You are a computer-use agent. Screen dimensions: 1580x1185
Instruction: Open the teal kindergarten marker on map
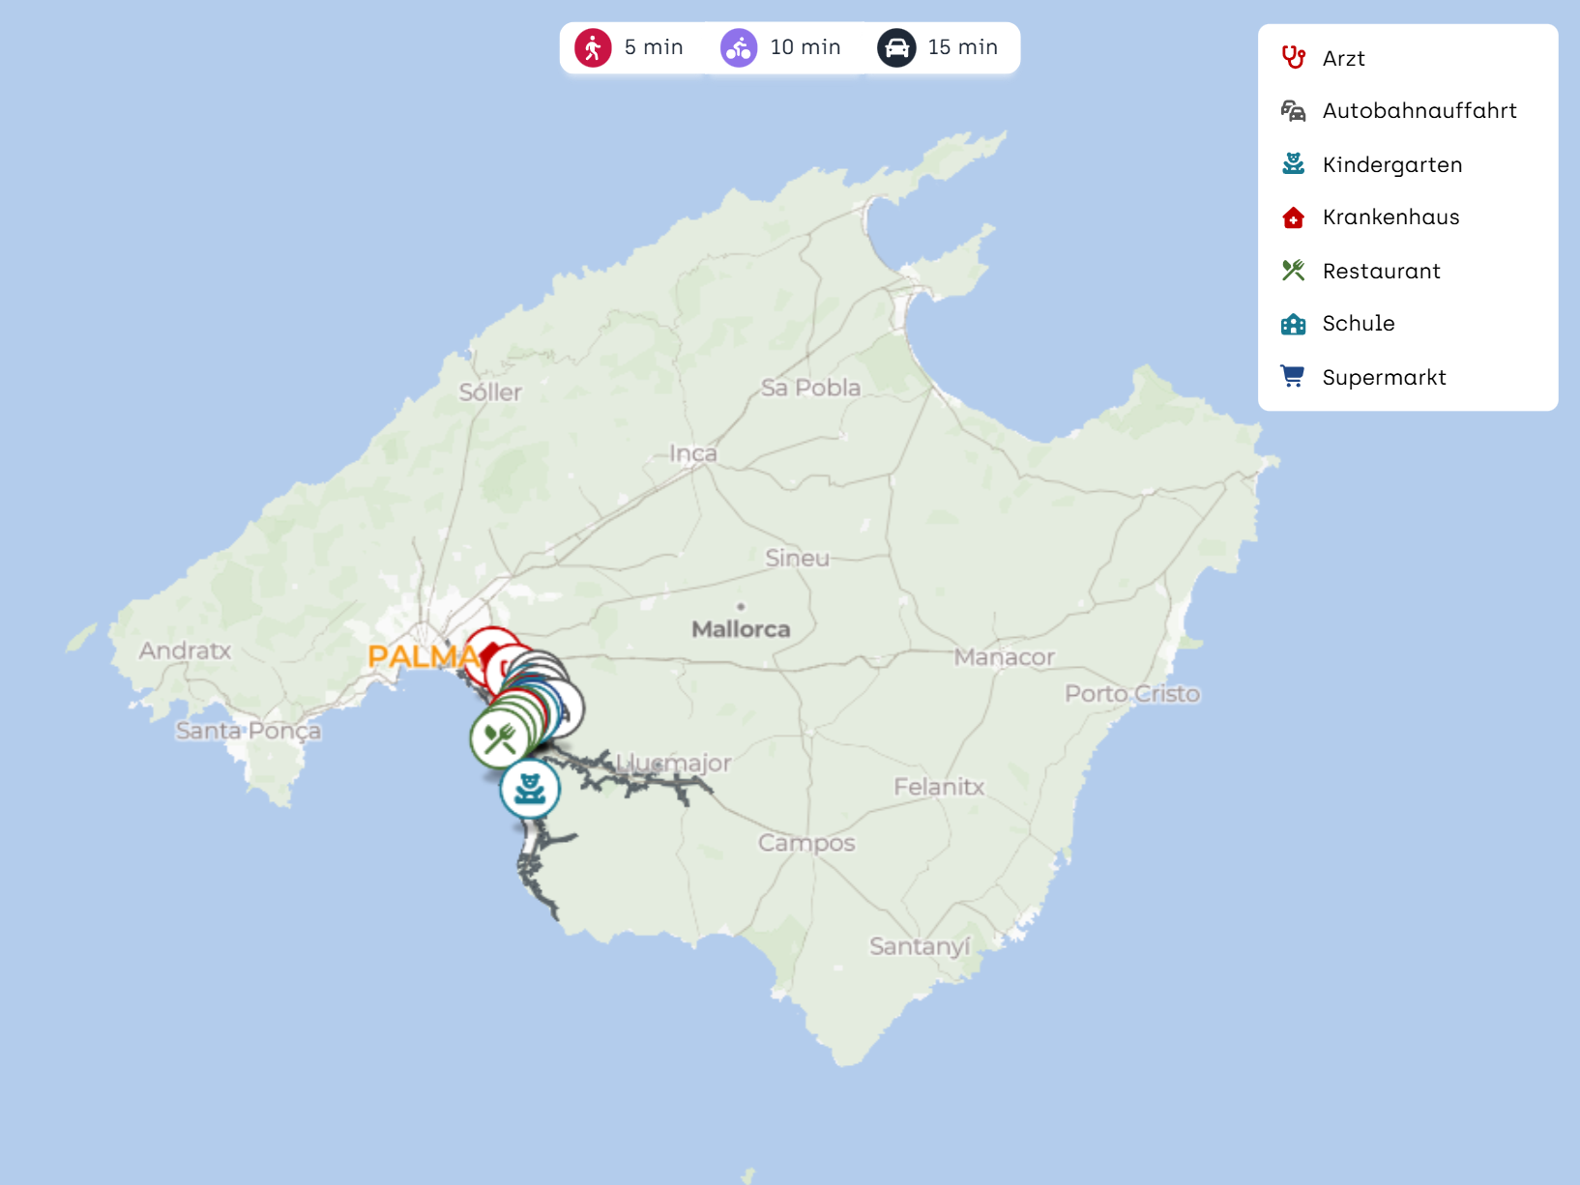click(530, 789)
